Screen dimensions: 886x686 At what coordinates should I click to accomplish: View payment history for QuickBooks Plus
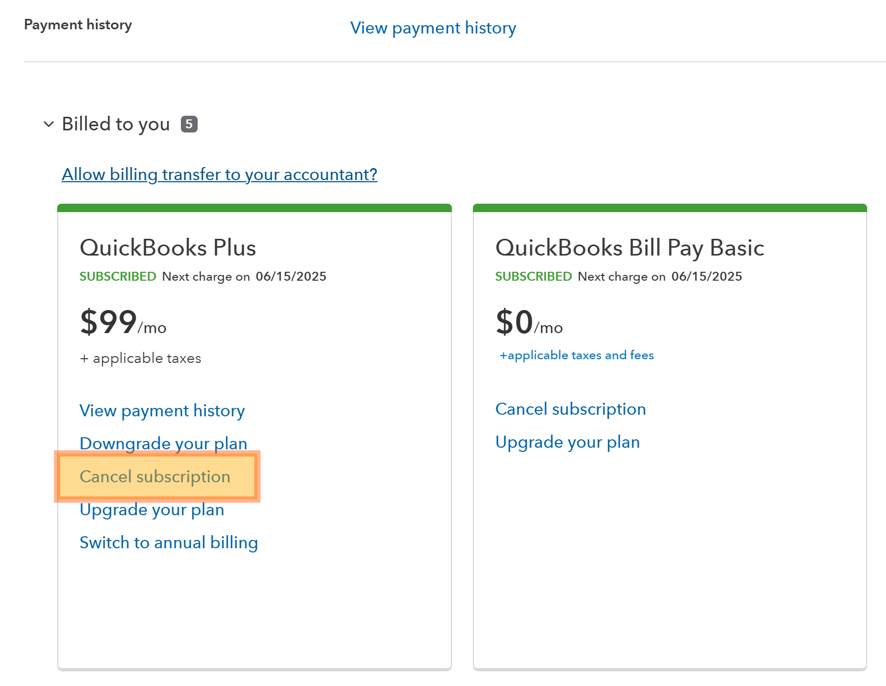(x=162, y=411)
